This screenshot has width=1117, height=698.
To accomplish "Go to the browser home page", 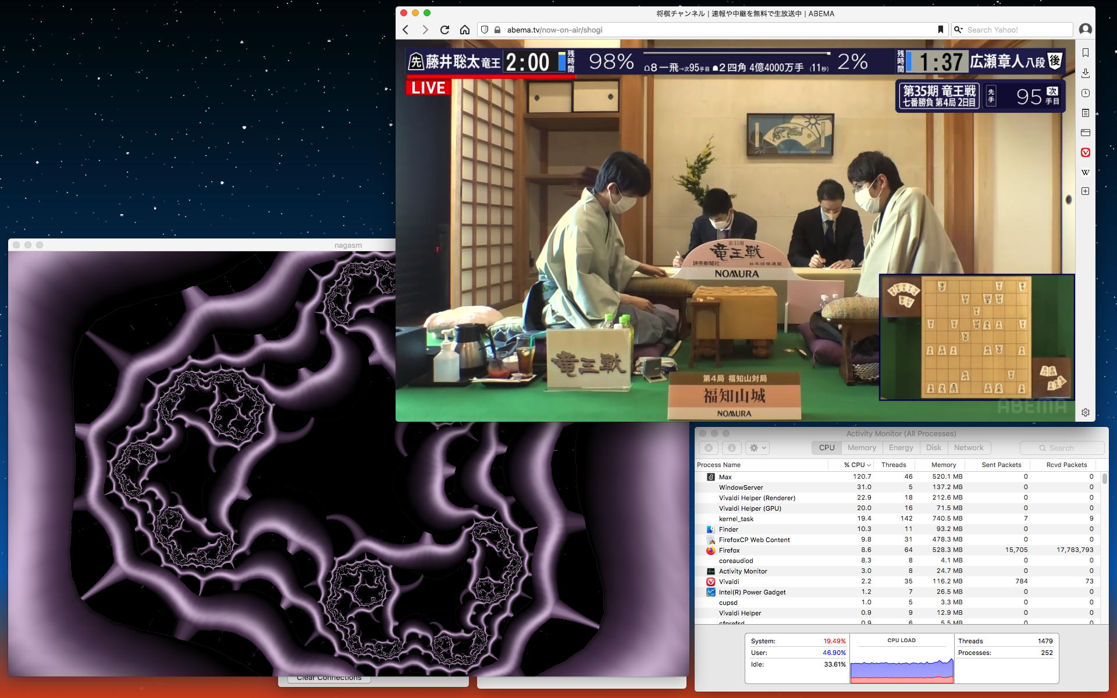I will pyautogui.click(x=464, y=30).
